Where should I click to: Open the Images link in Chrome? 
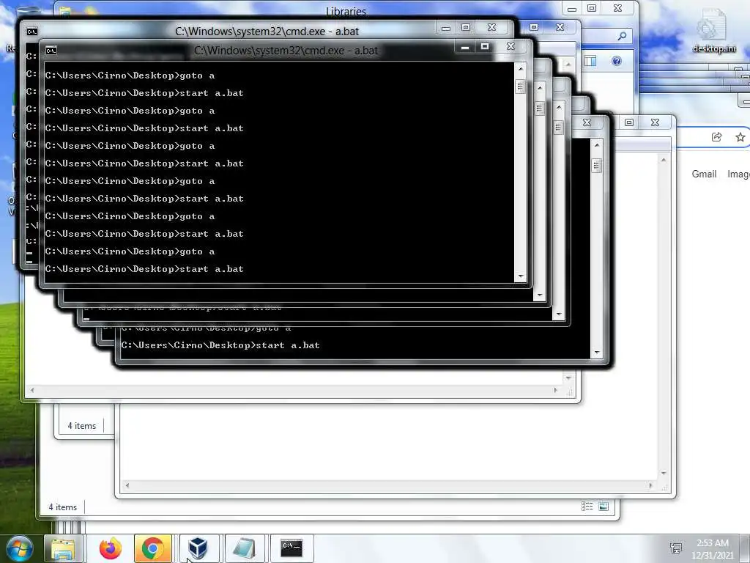[x=738, y=174]
